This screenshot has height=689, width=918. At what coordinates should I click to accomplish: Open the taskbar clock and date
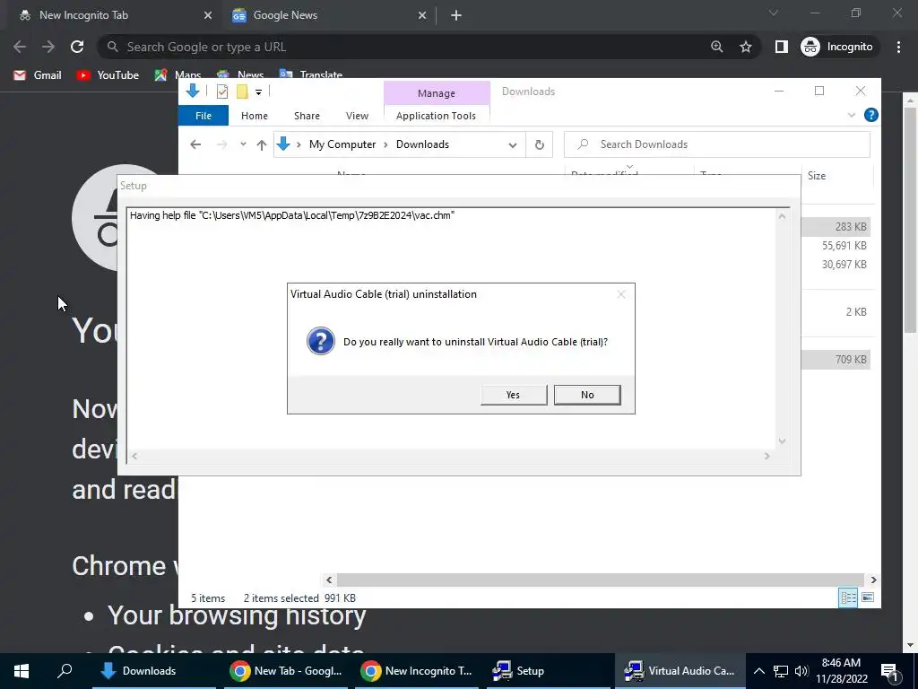(x=841, y=671)
